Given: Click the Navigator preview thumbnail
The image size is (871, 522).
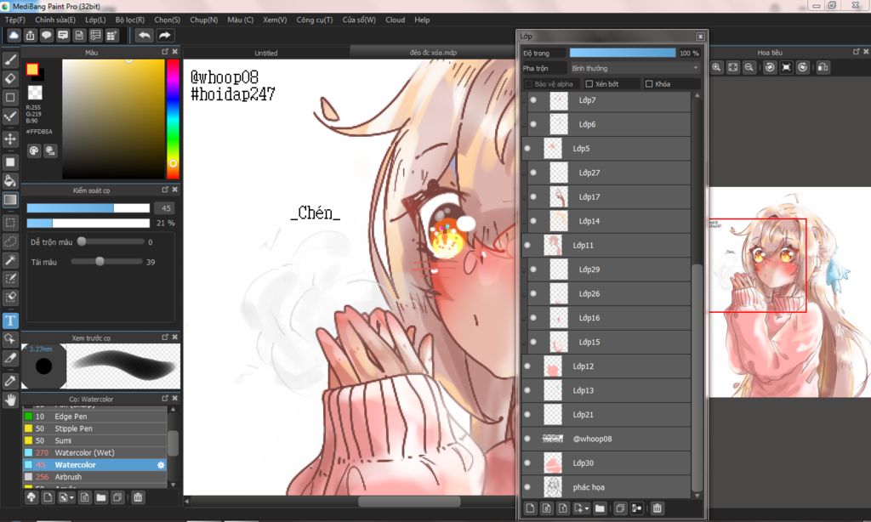Looking at the screenshot, I should [790, 292].
